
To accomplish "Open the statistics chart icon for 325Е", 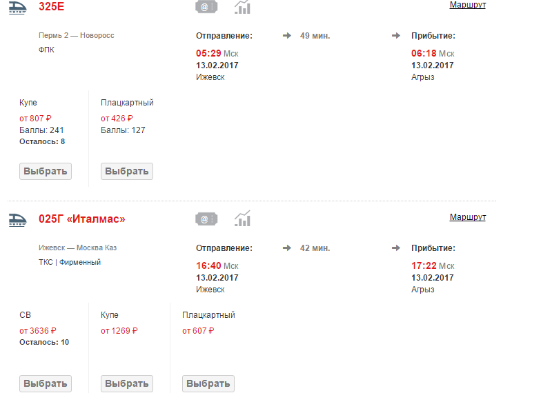I will [242, 7].
